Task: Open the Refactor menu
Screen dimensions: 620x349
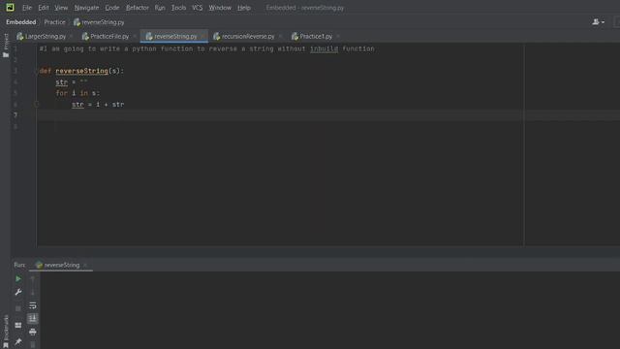Action: pos(138,8)
